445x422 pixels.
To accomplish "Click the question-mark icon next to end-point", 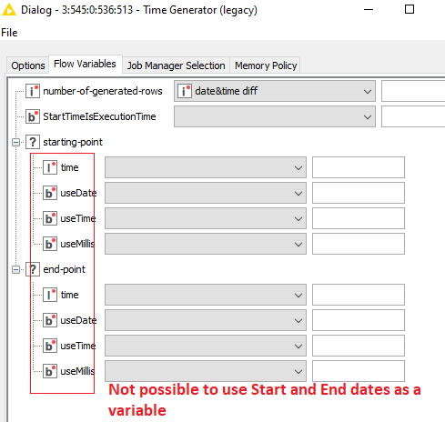I will coord(33,269).
